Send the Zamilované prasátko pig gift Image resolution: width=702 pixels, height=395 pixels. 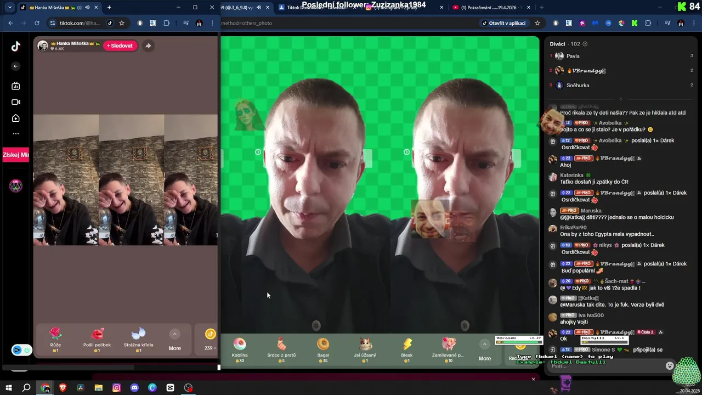(448, 349)
